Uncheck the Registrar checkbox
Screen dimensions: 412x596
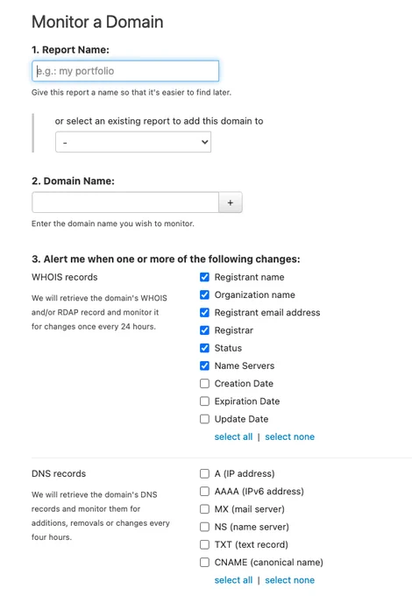pyautogui.click(x=204, y=330)
